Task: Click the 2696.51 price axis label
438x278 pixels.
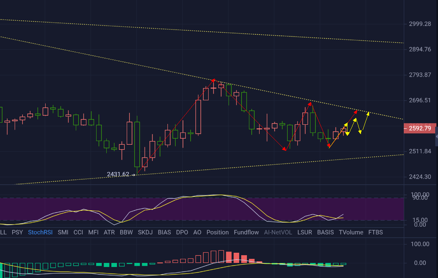Action: 420,100
